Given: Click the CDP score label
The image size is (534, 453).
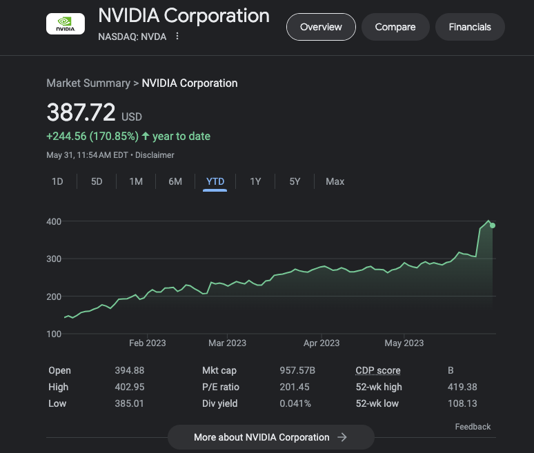Looking at the screenshot, I should pos(377,370).
